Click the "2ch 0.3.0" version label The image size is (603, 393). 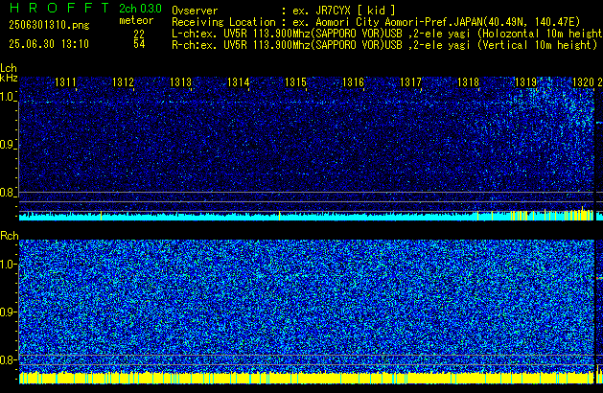click(x=140, y=8)
